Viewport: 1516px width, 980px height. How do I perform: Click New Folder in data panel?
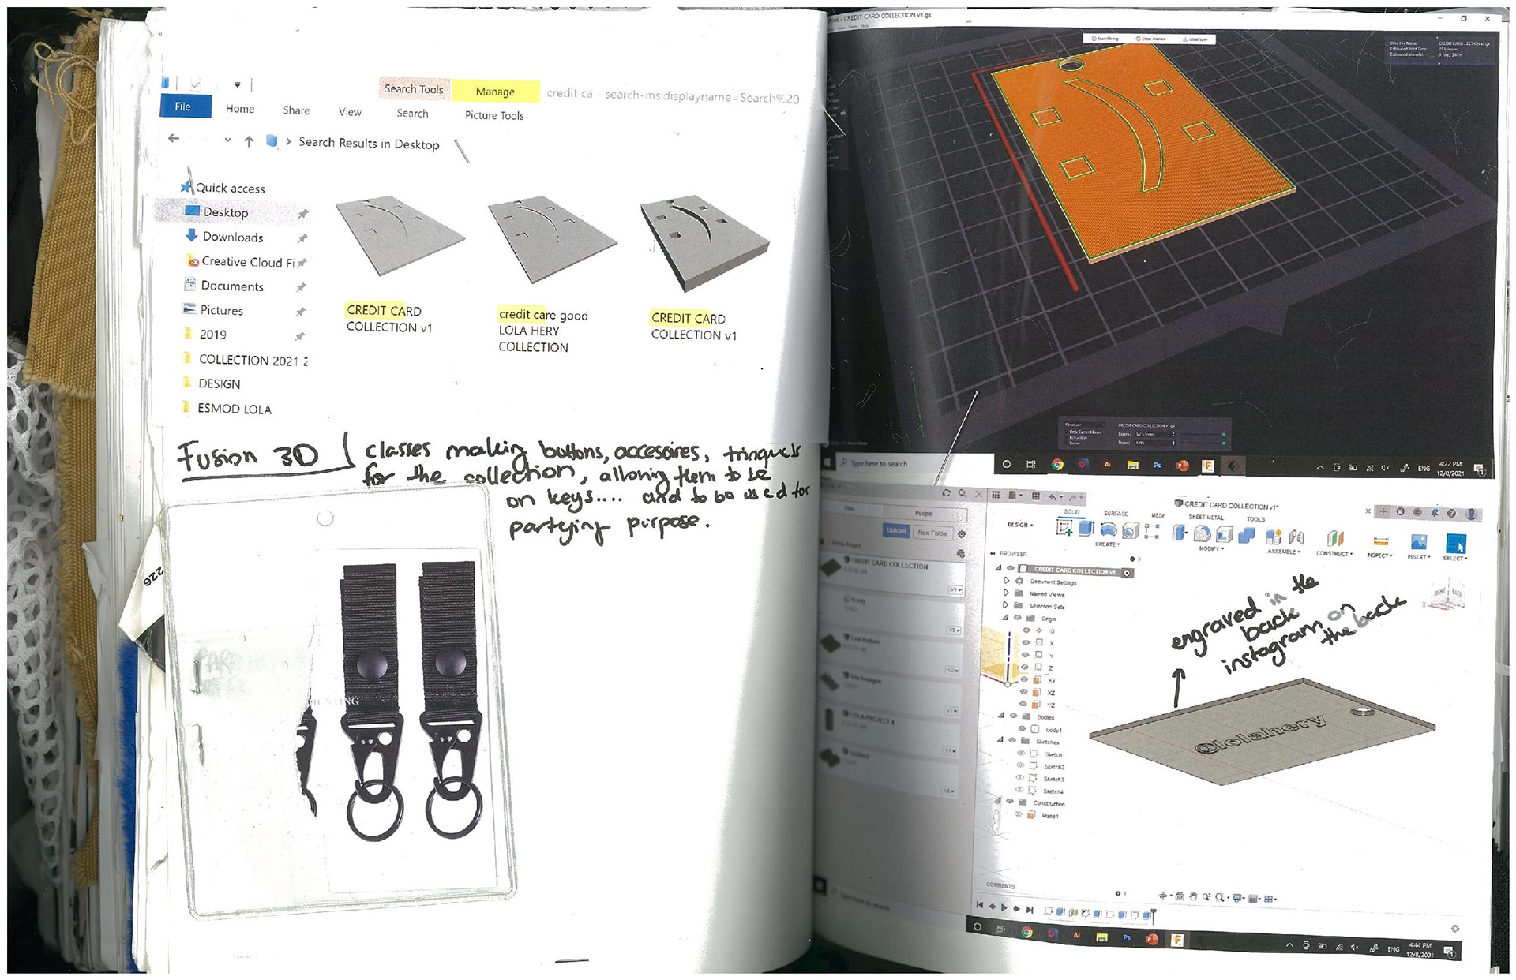(x=932, y=533)
